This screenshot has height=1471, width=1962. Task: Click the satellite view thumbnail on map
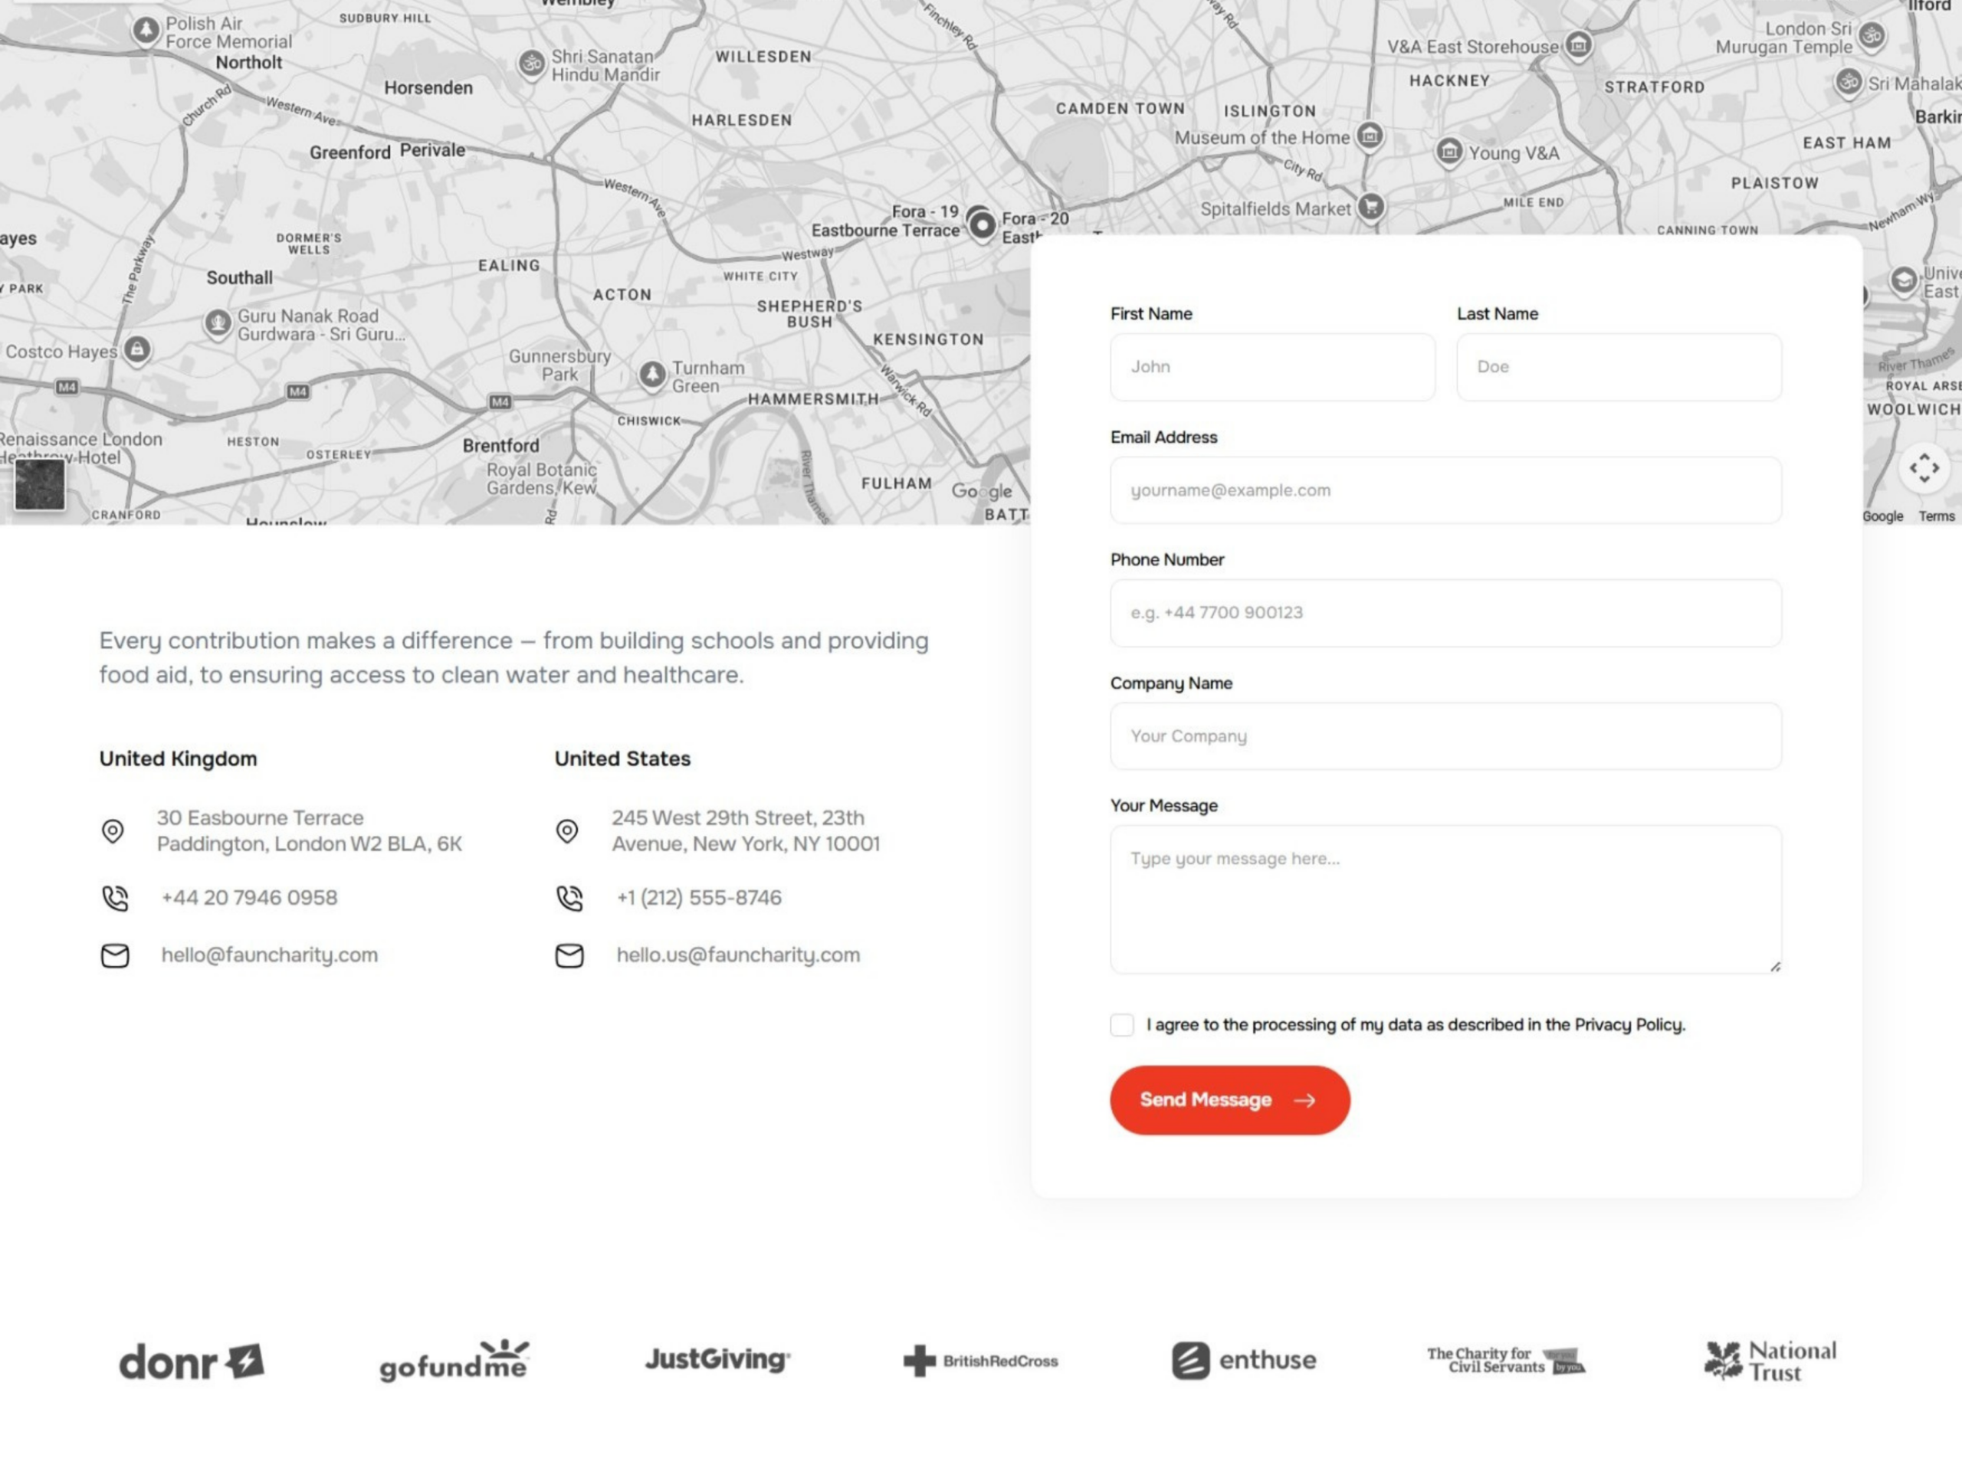40,485
